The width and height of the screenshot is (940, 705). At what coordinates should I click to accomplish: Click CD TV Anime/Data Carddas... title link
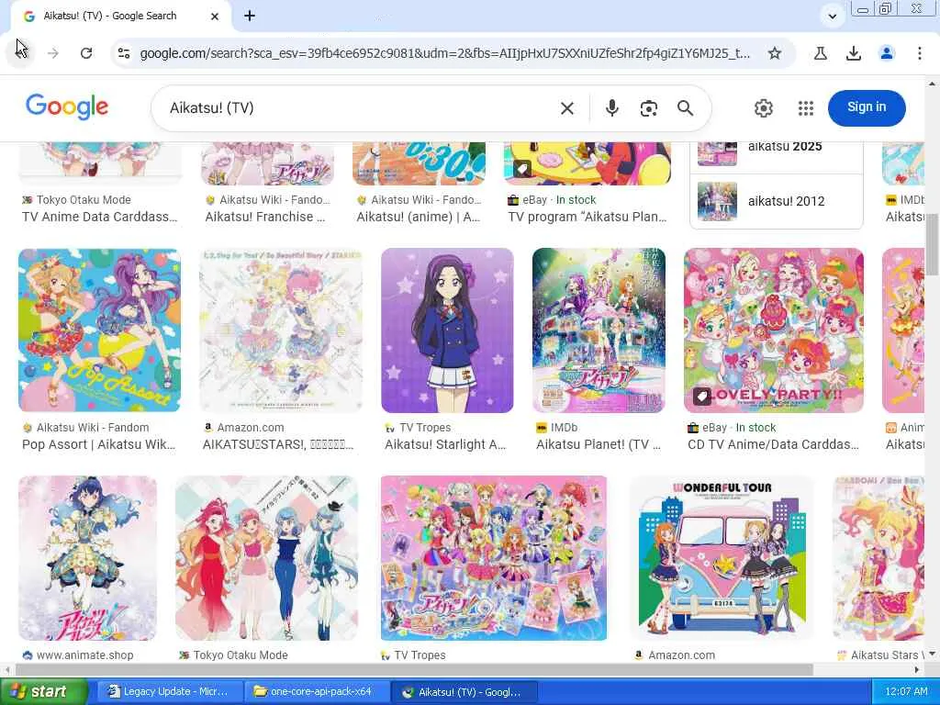pyautogui.click(x=773, y=445)
